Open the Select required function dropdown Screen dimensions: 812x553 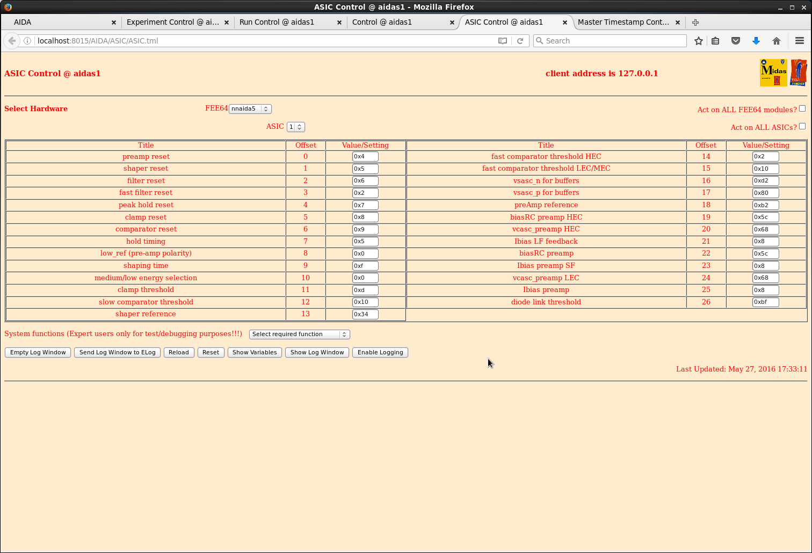(300, 334)
